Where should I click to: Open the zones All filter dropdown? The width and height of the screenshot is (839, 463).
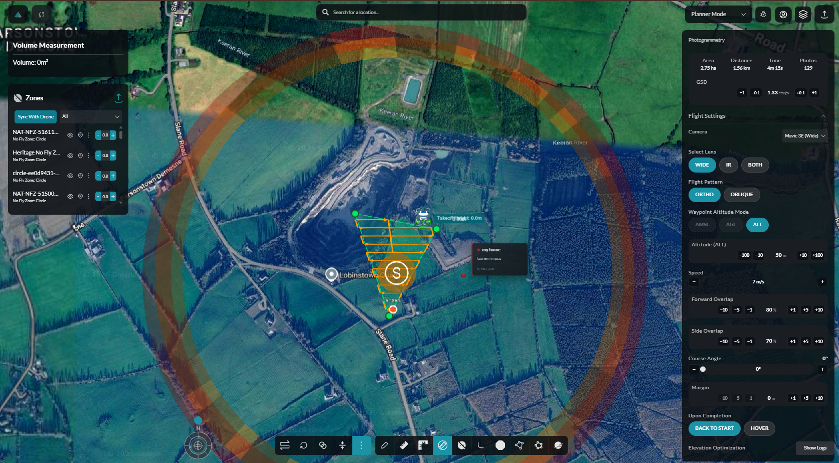91,116
